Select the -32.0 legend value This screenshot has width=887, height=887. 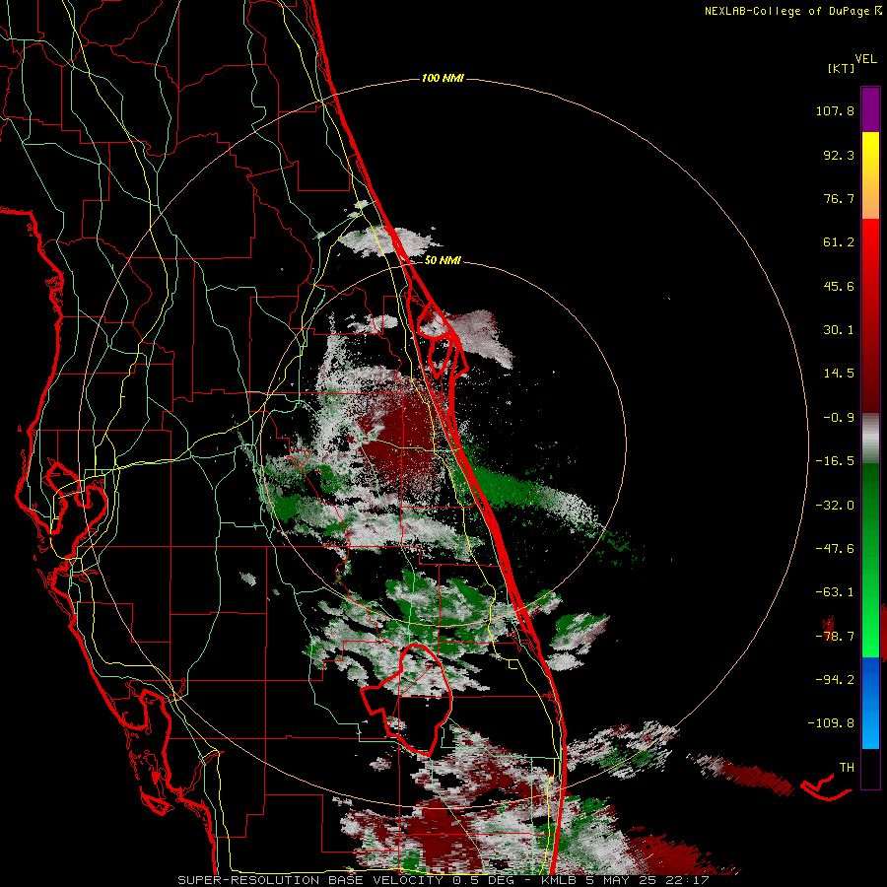(835, 506)
